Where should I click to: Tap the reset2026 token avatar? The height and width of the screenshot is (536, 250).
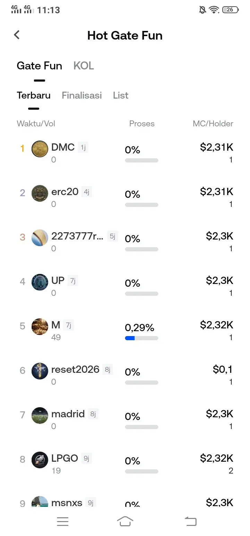tap(40, 371)
